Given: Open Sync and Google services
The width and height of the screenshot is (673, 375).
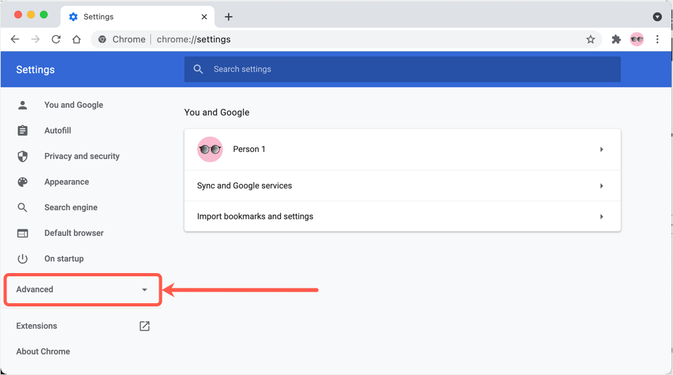Looking at the screenshot, I should coord(402,186).
